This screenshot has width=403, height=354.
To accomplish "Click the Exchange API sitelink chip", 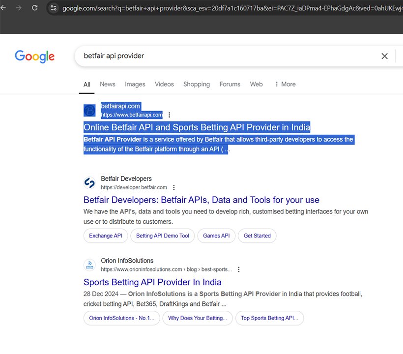I will pos(106,236).
